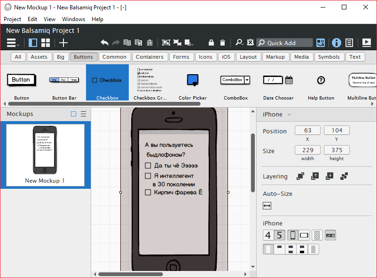Switch to the Containers library tab

tap(149, 57)
